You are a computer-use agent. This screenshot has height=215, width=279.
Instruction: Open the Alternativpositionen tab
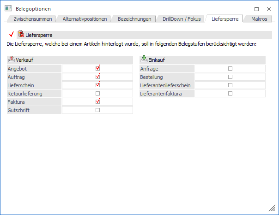coord(85,19)
